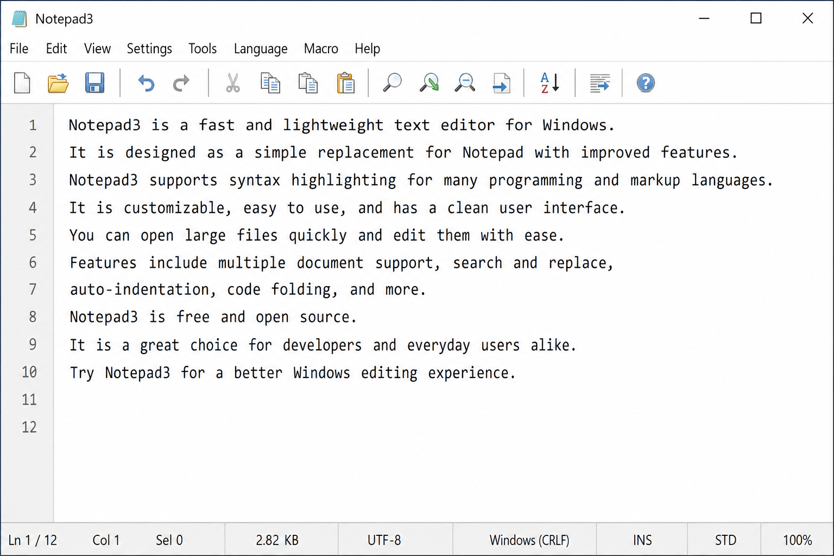834x556 pixels.
Task: Click the Notepad3 app icon in title bar
Action: coord(20,18)
